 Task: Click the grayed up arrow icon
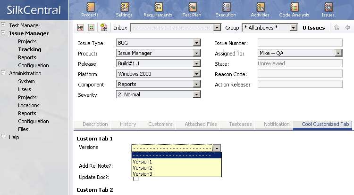click(x=337, y=28)
